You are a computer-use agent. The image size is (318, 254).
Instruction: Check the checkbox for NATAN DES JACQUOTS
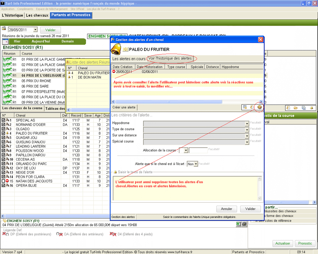[3, 181]
